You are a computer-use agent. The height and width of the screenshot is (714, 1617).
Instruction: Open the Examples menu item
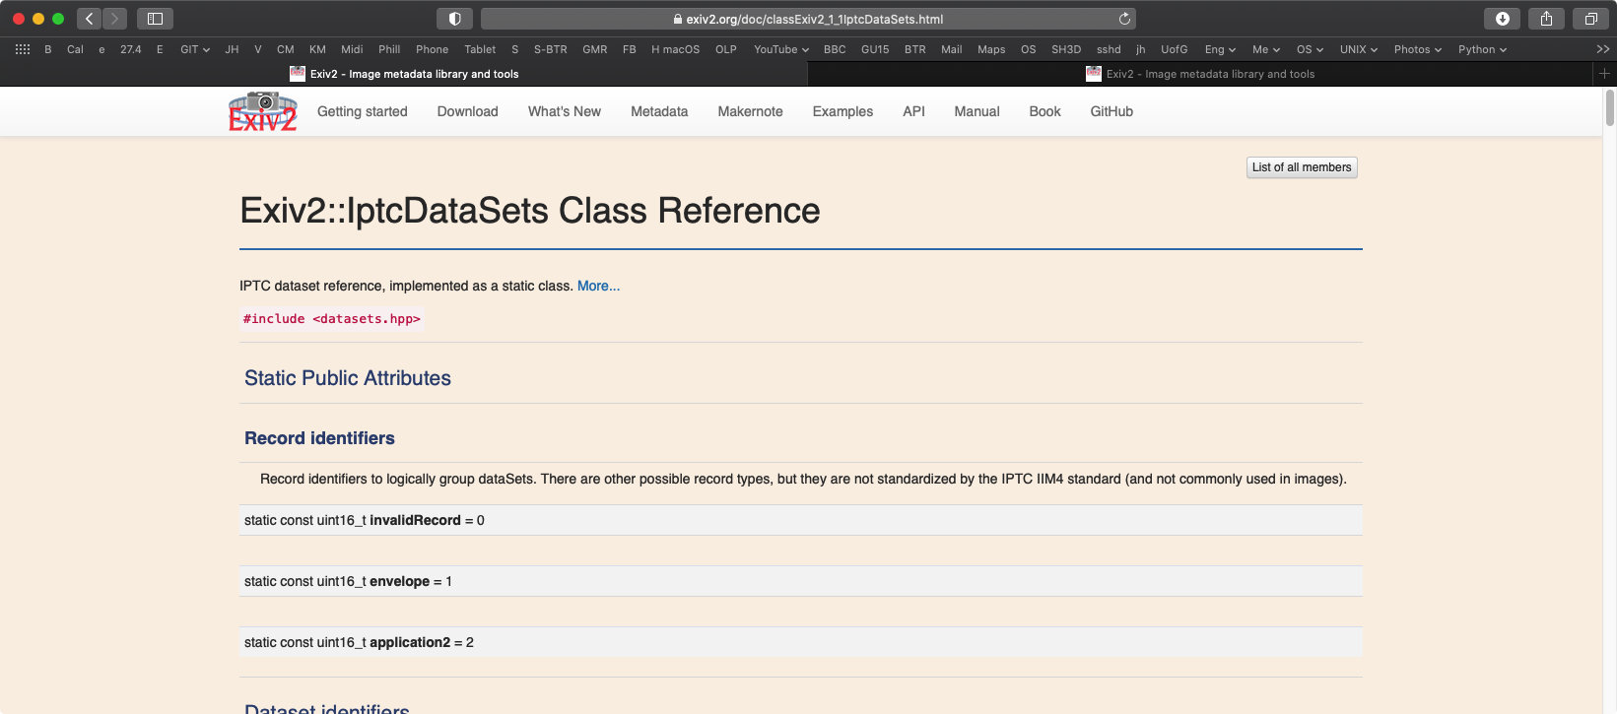(x=843, y=111)
